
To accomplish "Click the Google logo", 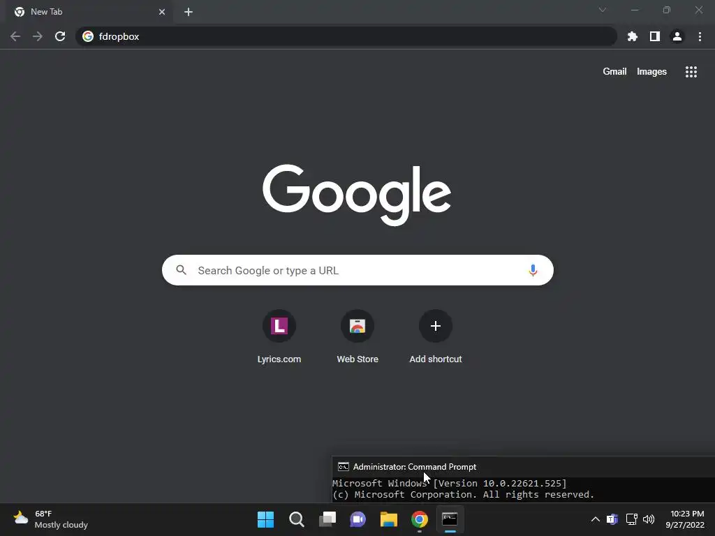I will click(x=357, y=195).
